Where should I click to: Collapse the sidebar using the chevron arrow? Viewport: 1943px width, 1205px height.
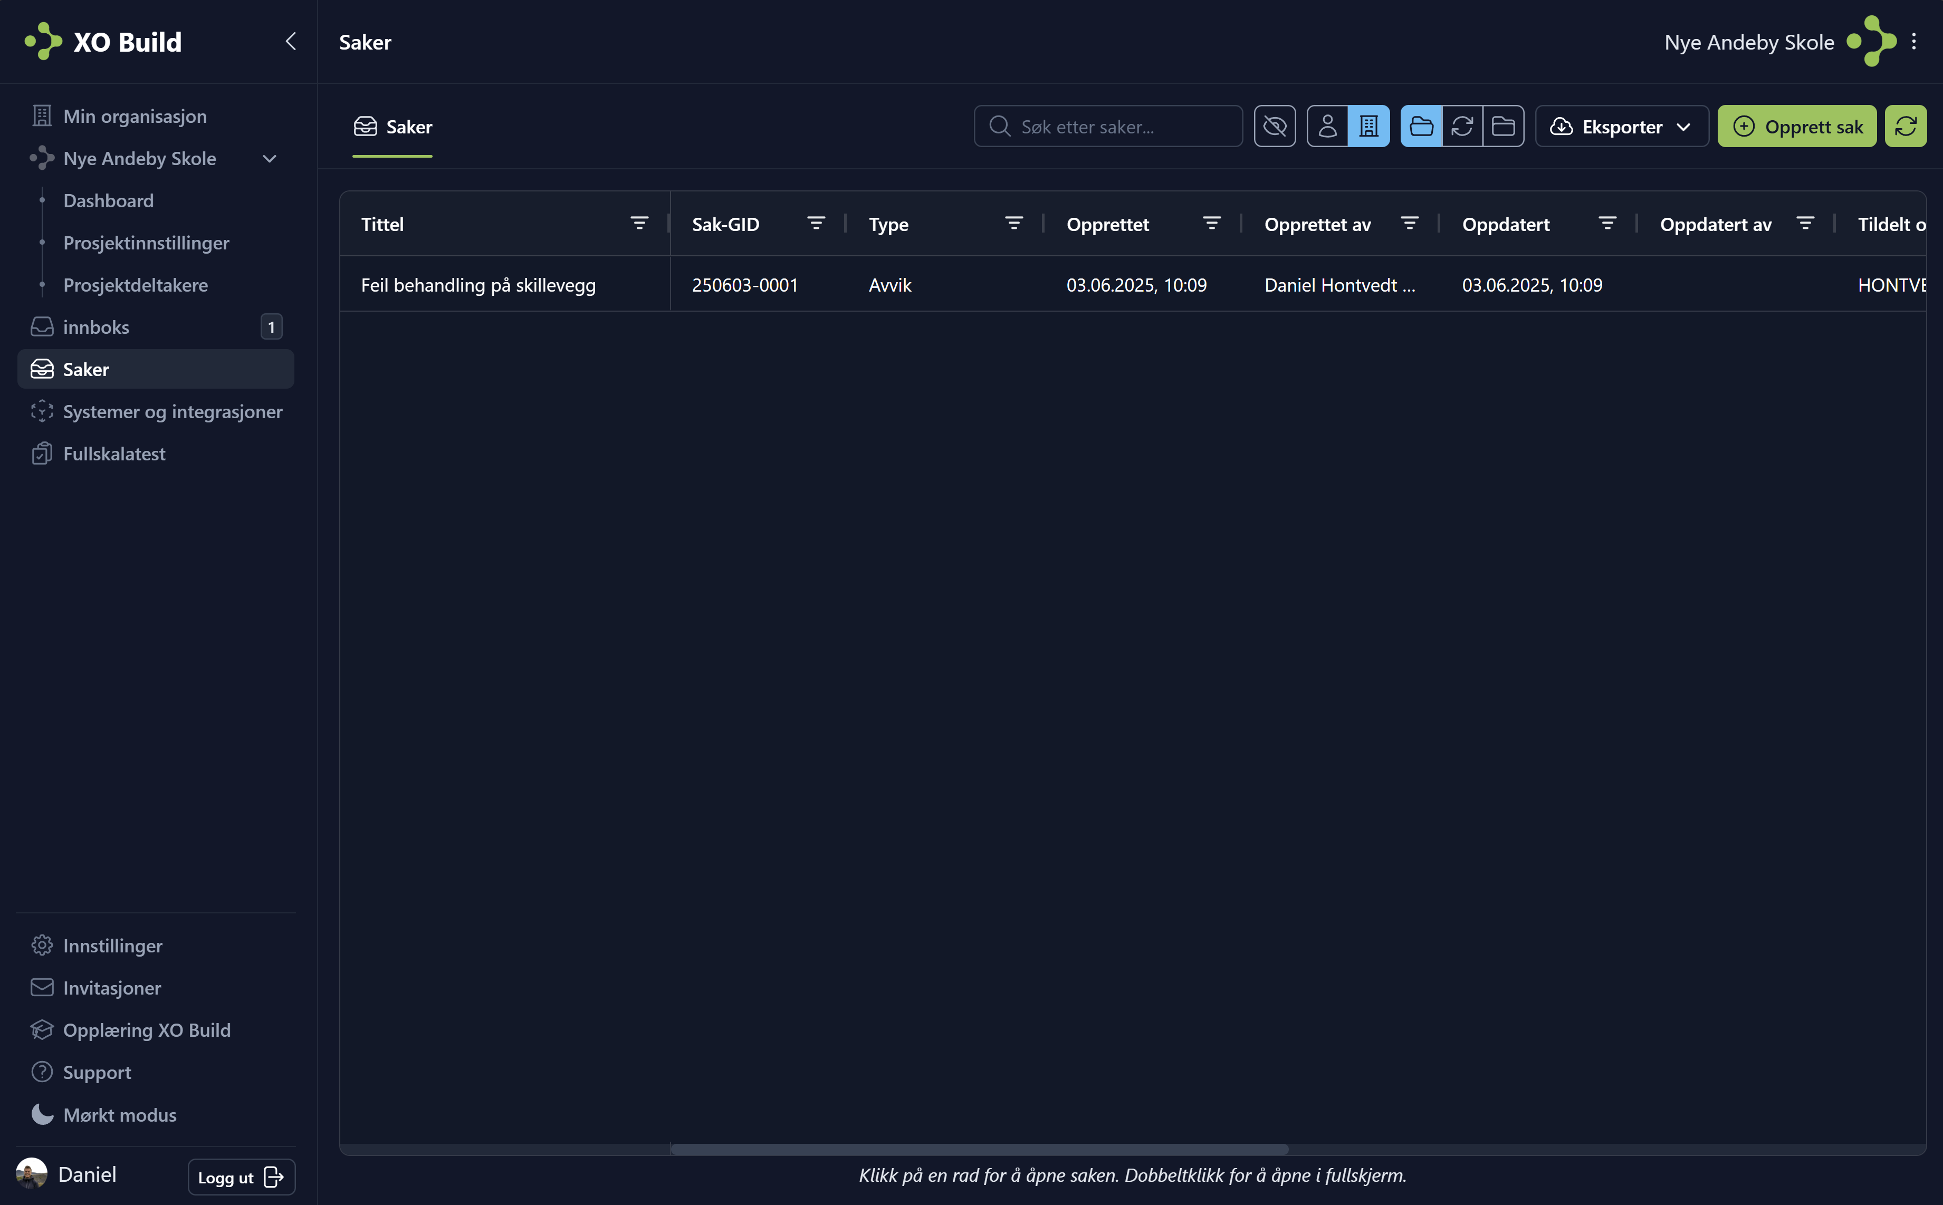[x=290, y=42]
